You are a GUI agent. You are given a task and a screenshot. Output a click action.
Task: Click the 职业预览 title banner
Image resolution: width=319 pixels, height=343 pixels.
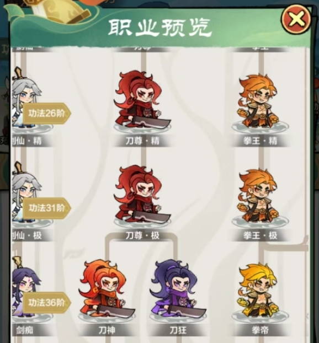[x=159, y=28]
